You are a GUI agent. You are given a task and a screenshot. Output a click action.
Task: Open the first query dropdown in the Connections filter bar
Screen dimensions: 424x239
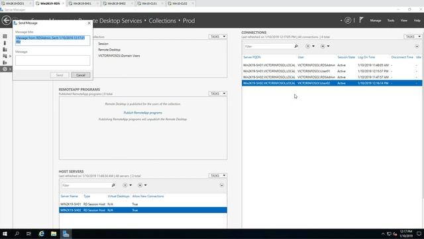point(310,46)
